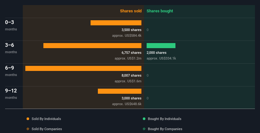This screenshot has height=133, width=260.
Task: Click the striped orange Sold By Companies icon
Action: [28, 129]
